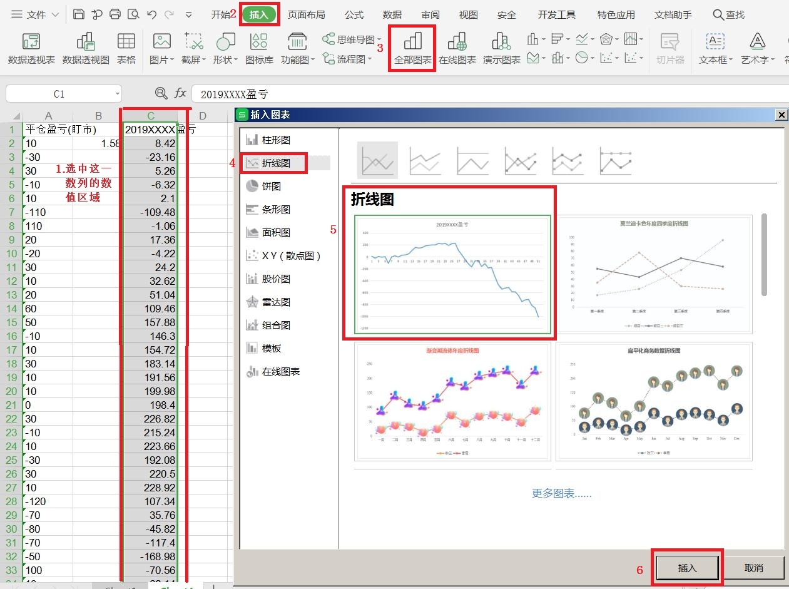Click the 在线图表 icon in the ribbon
Viewport: 789px width, 589px height.
pyautogui.click(x=457, y=49)
